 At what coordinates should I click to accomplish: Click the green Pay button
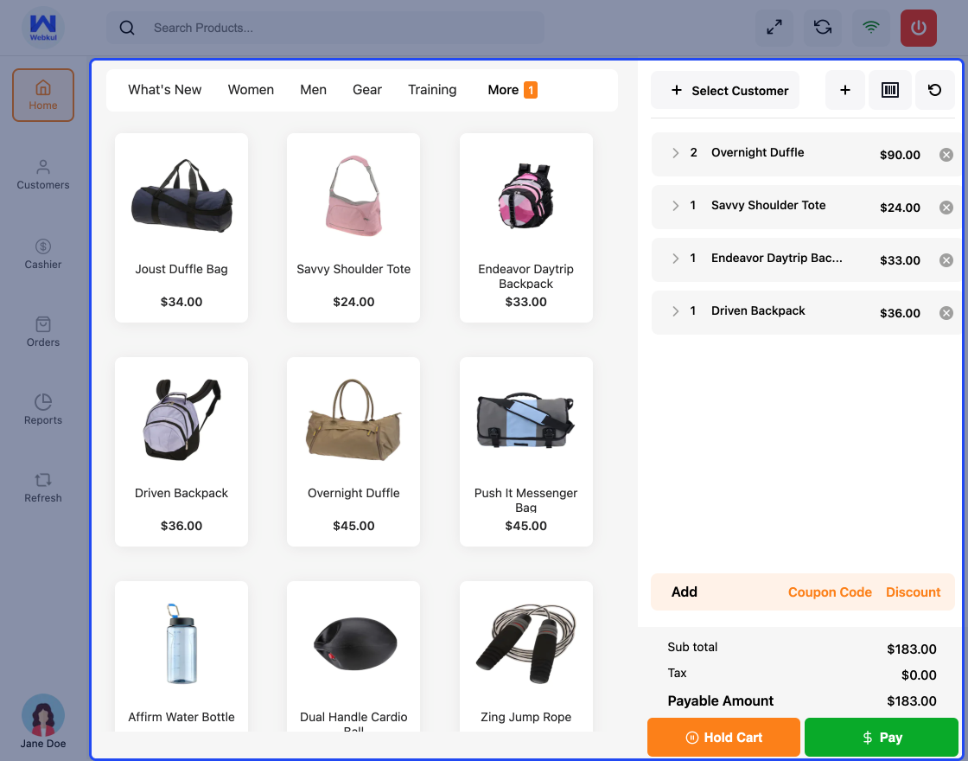[881, 737]
